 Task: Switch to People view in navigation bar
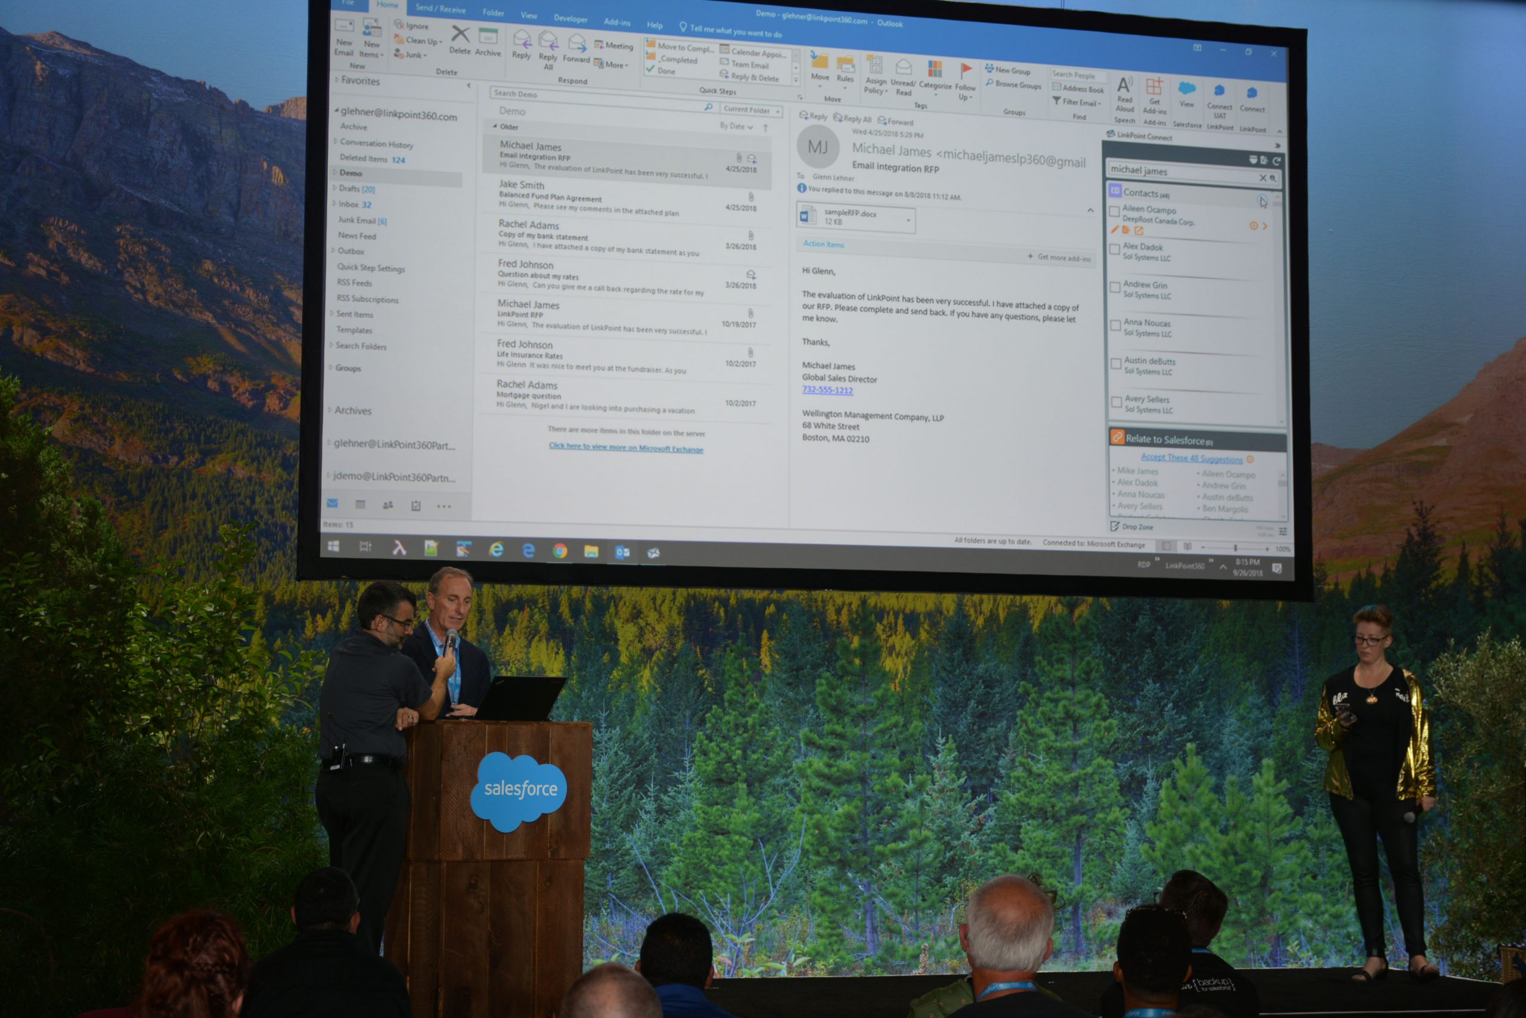pyautogui.click(x=387, y=505)
